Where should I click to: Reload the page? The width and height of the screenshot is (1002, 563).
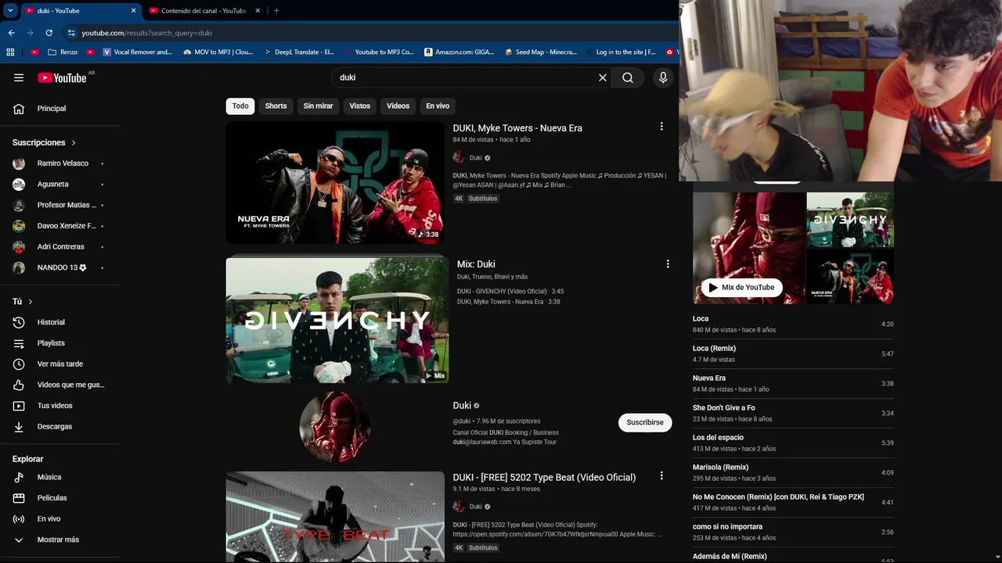click(x=49, y=33)
